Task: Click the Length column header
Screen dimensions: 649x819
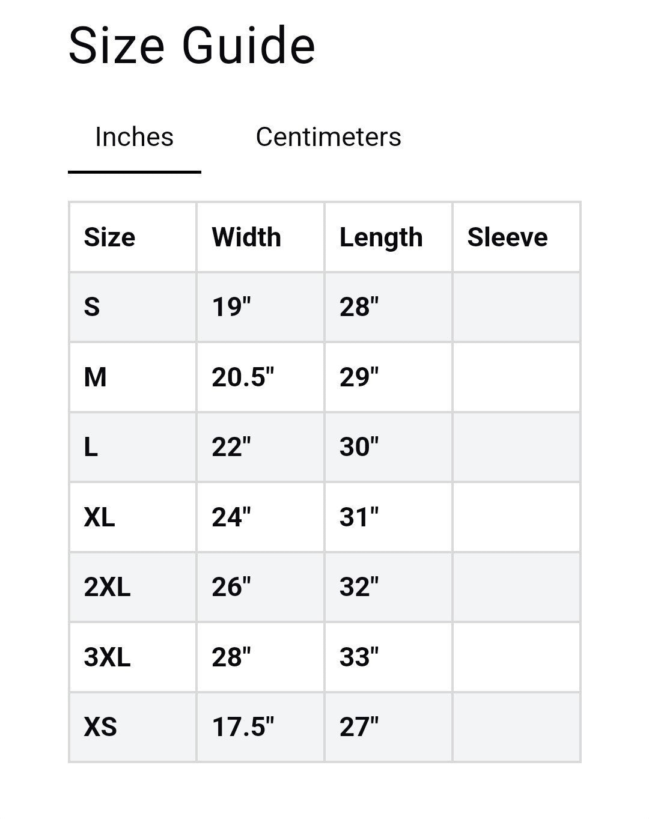Action: click(x=381, y=237)
